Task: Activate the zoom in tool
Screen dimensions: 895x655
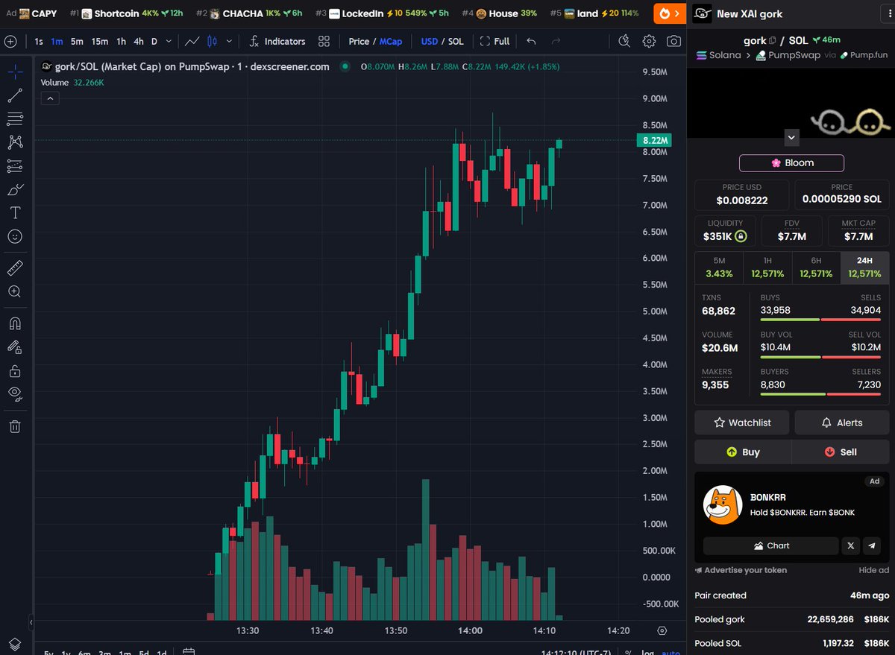Action: pos(15,291)
